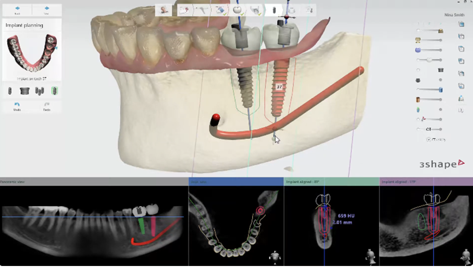Click the Next arrow button

46,10
